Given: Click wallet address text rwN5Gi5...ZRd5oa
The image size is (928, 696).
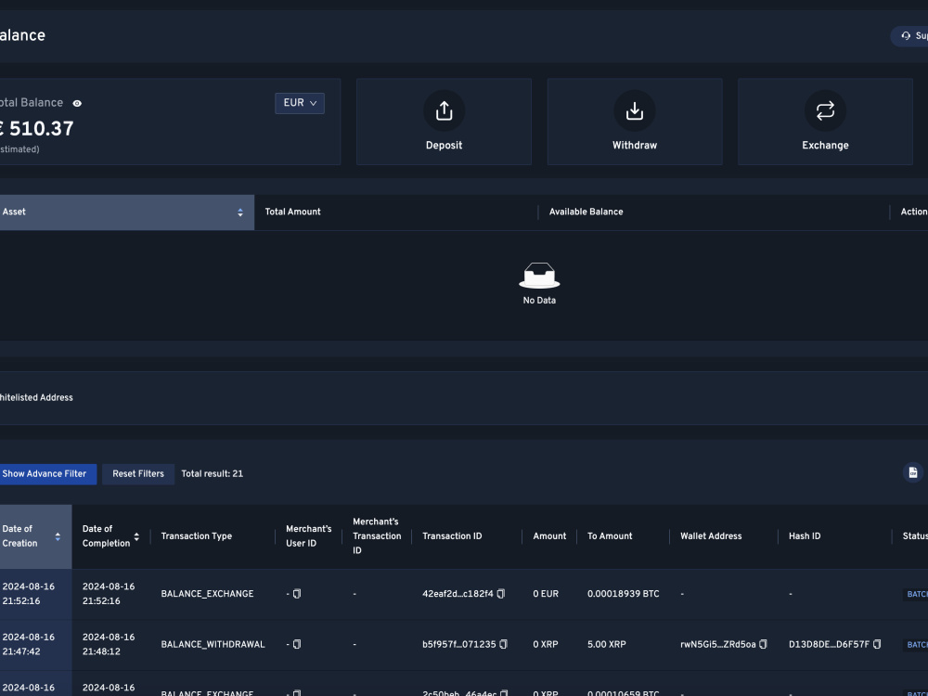Looking at the screenshot, I should point(718,645).
